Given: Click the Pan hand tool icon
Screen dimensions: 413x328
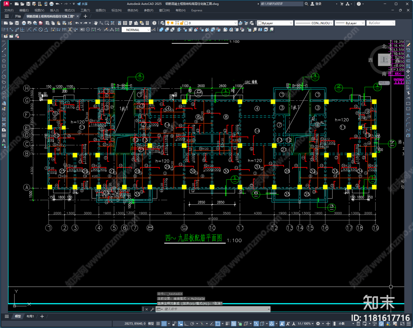Looking at the screenshot, I should (96, 23).
